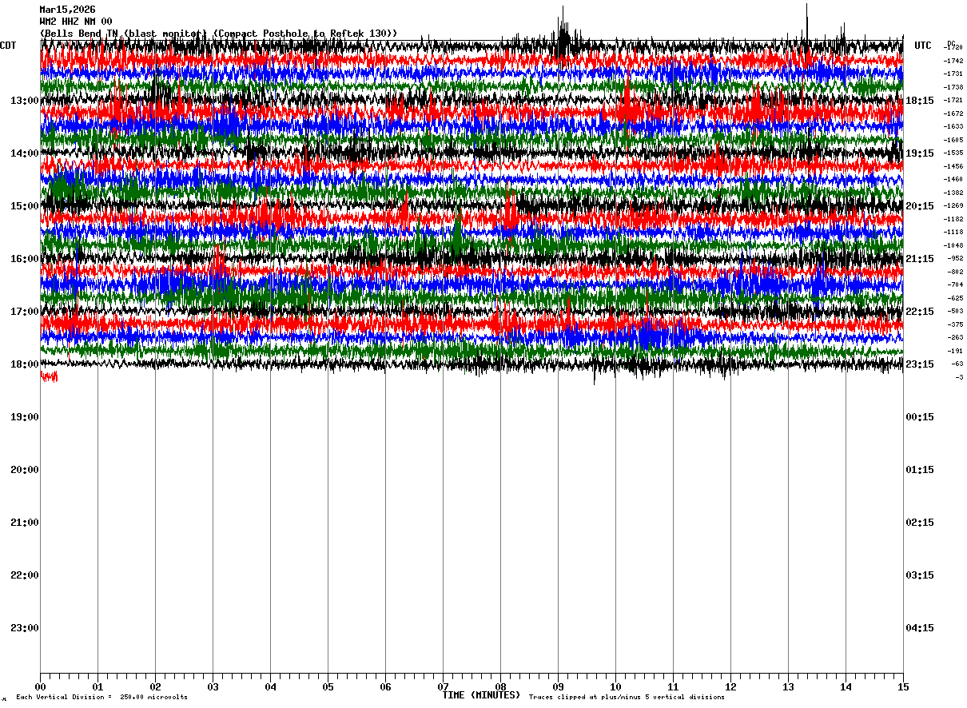Click minute tick label 05 on axis
967x708 pixels.
point(328,686)
